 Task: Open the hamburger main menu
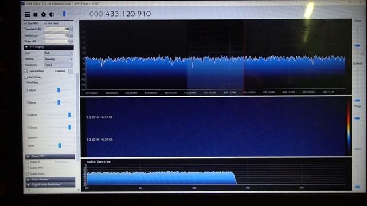pyautogui.click(x=27, y=14)
